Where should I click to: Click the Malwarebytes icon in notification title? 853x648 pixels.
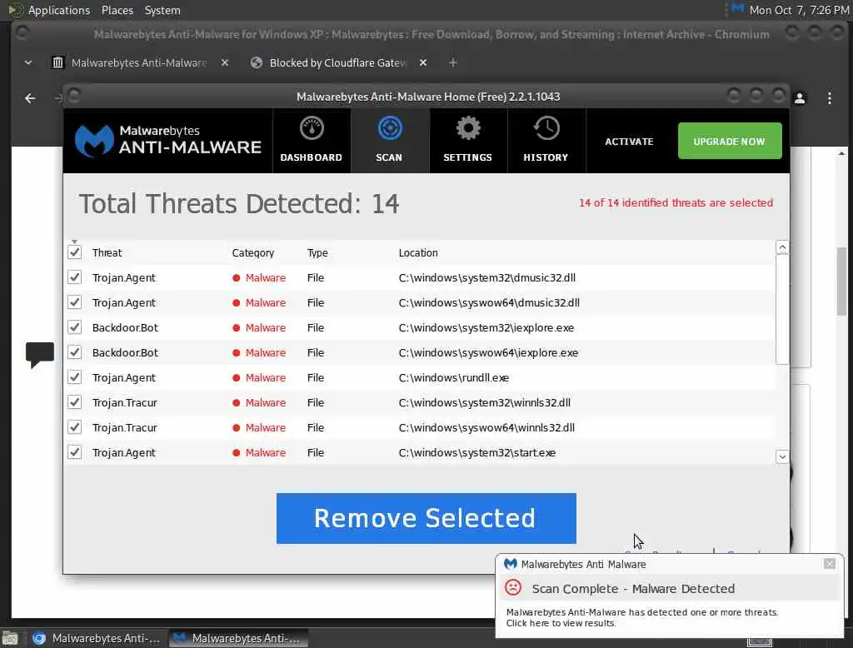click(511, 564)
